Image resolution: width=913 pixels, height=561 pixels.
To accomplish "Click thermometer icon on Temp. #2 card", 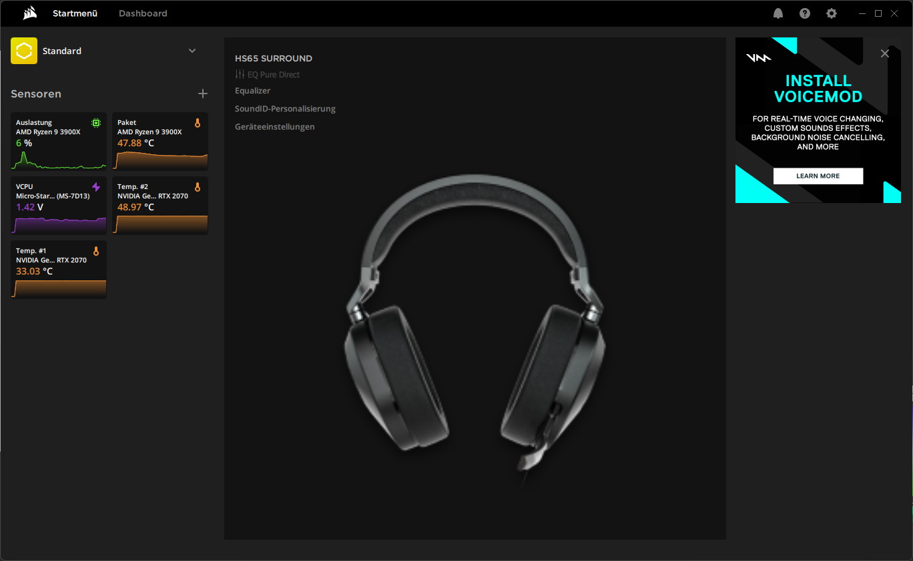I will pyautogui.click(x=198, y=187).
